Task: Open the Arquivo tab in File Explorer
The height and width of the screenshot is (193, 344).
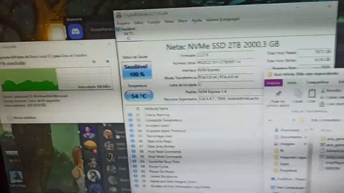Action: (x=274, y=83)
